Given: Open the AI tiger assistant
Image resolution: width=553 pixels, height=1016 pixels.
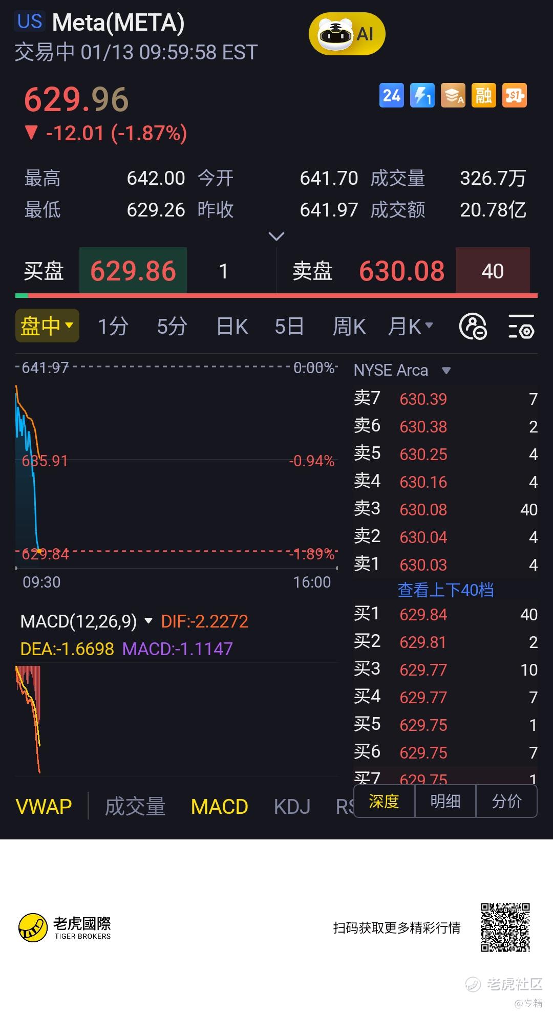Looking at the screenshot, I should [x=347, y=34].
